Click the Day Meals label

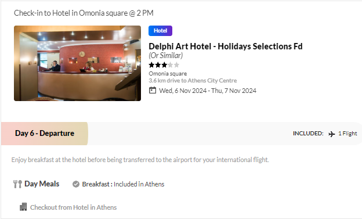pos(42,184)
